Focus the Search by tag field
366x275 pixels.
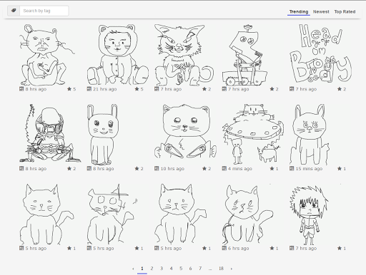(x=44, y=11)
